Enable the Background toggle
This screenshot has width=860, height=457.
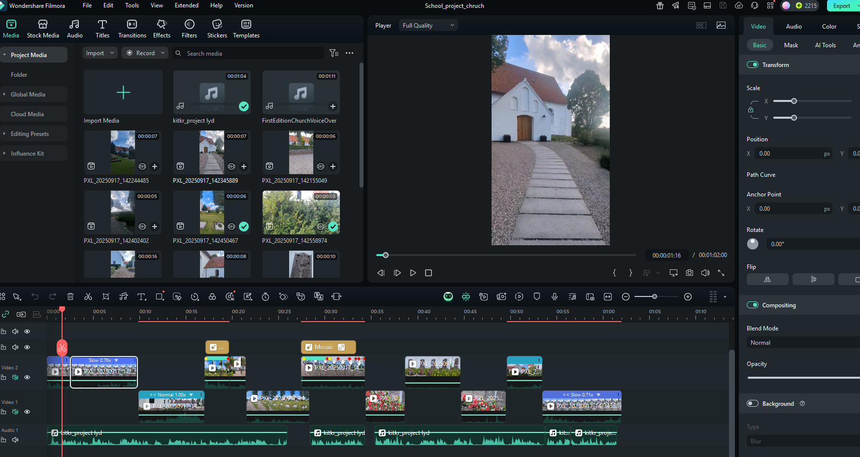click(752, 404)
